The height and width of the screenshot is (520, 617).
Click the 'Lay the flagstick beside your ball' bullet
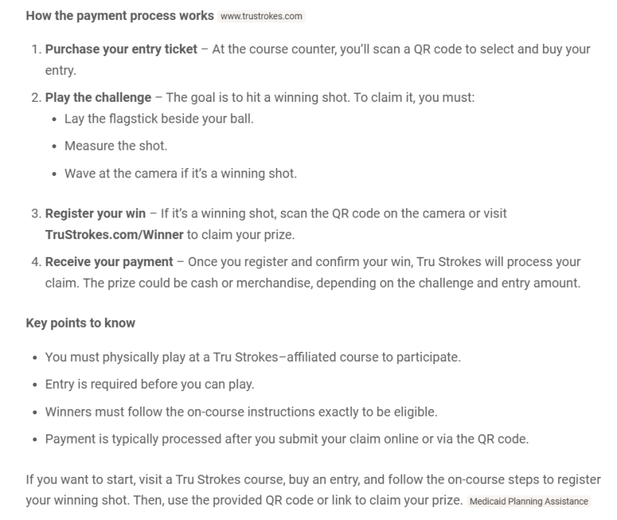click(159, 119)
